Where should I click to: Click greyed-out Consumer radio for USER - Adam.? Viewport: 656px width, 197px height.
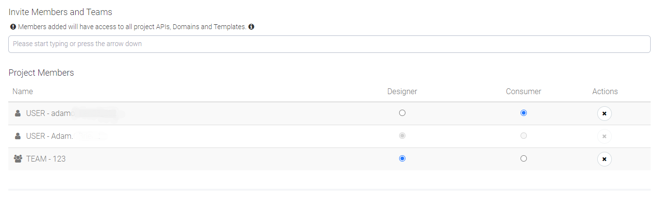point(523,136)
